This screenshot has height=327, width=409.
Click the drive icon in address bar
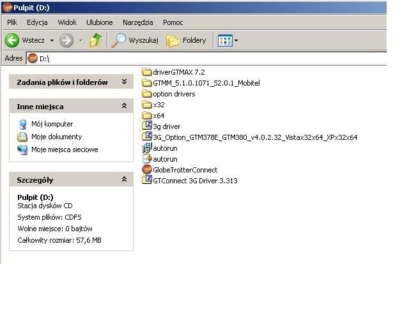[33, 58]
